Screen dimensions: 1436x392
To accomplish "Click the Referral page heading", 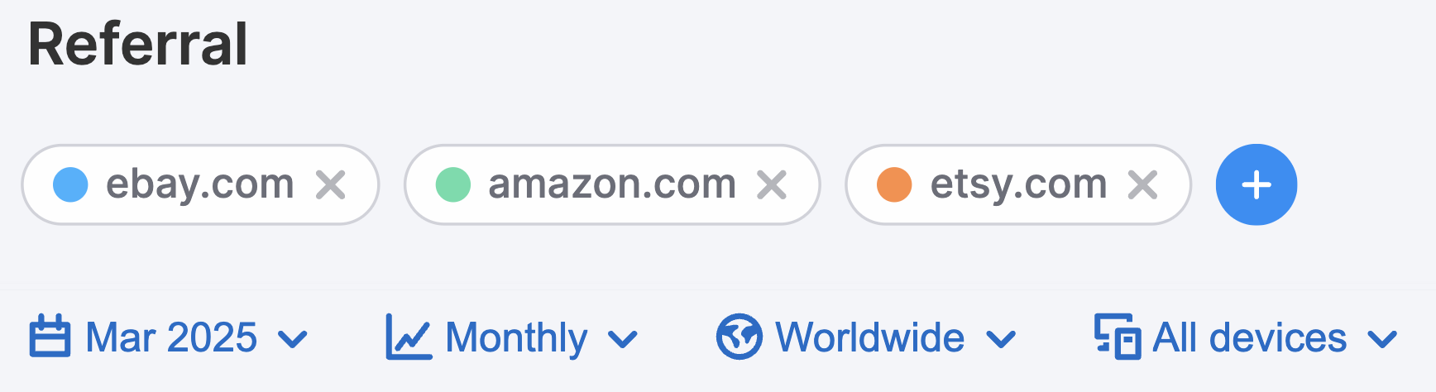I will [138, 44].
